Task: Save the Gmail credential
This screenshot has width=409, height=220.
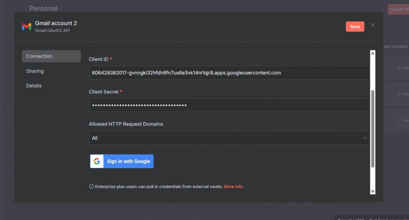Action: coord(355,27)
